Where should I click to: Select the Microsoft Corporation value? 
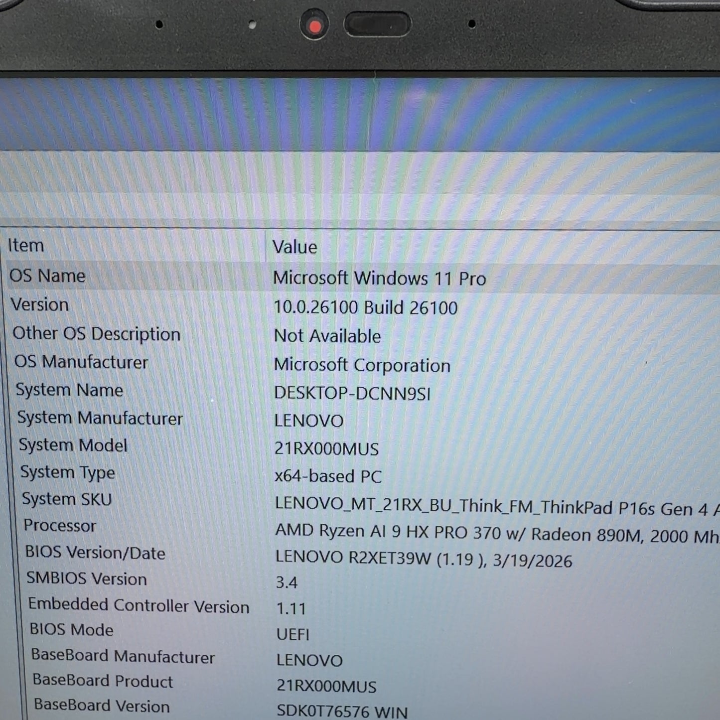(x=362, y=365)
